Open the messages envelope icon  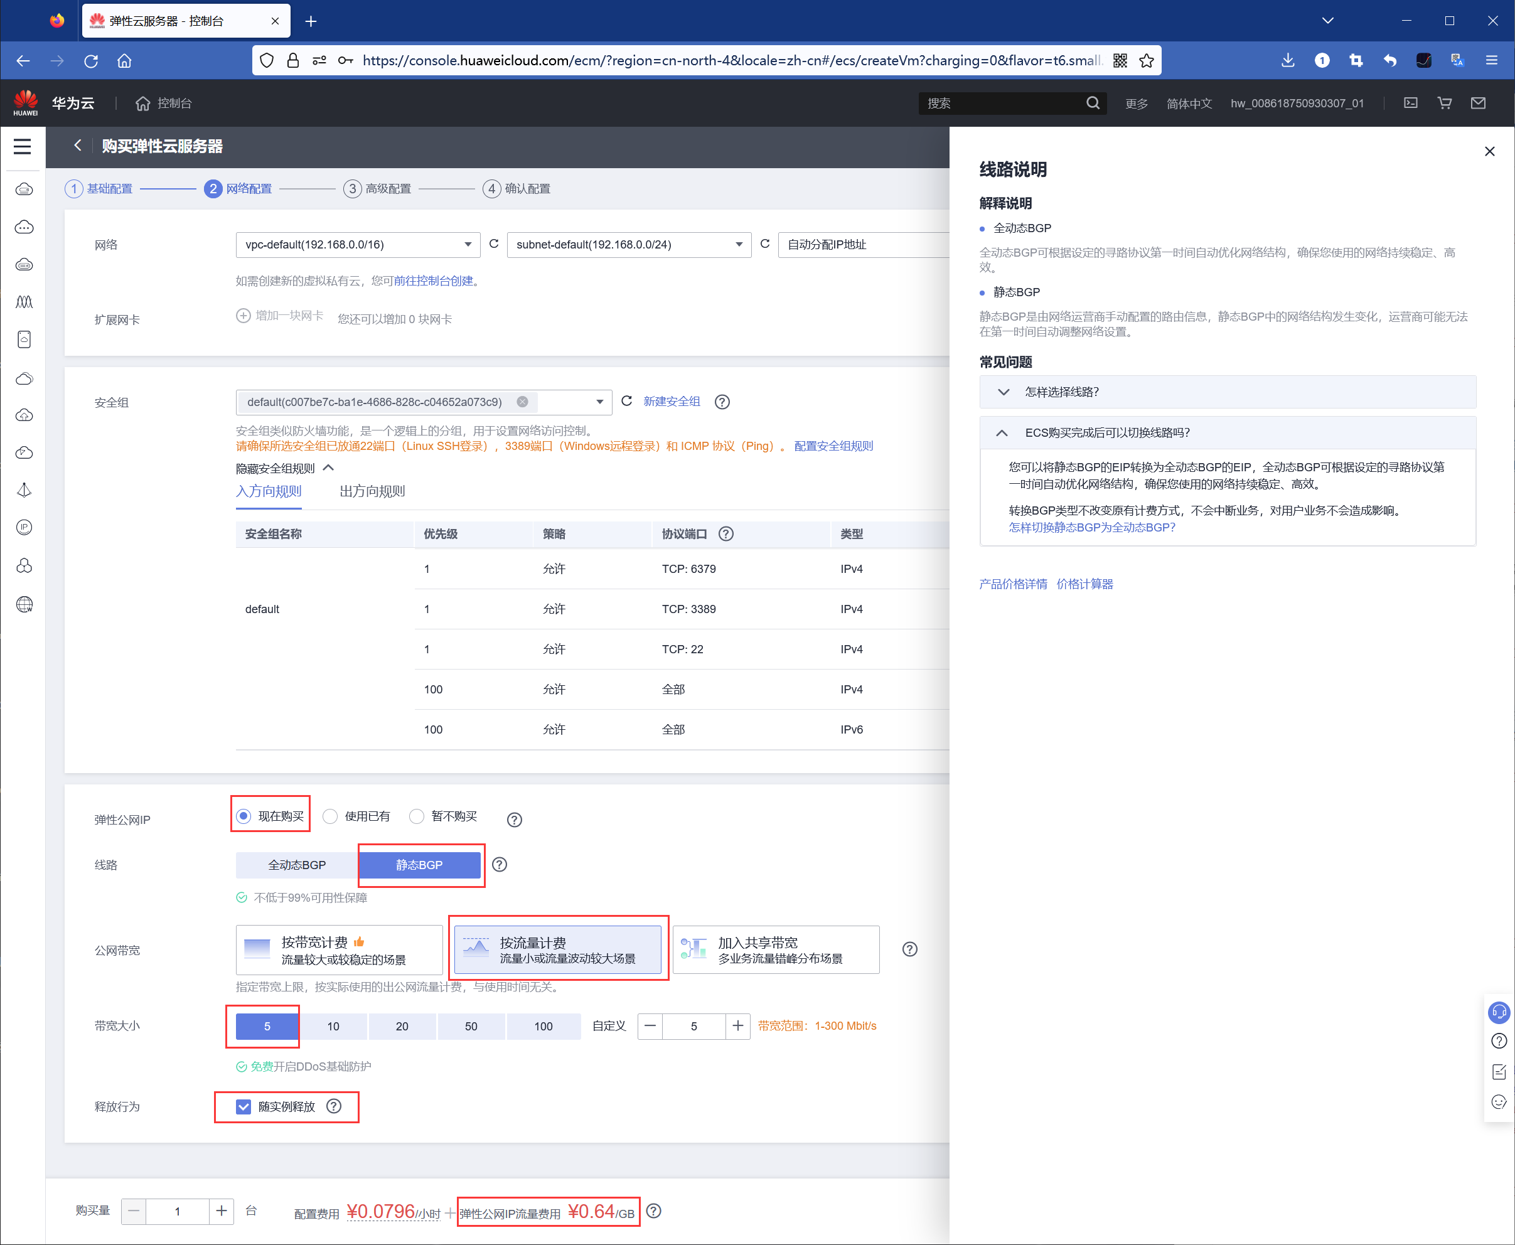pyautogui.click(x=1478, y=104)
